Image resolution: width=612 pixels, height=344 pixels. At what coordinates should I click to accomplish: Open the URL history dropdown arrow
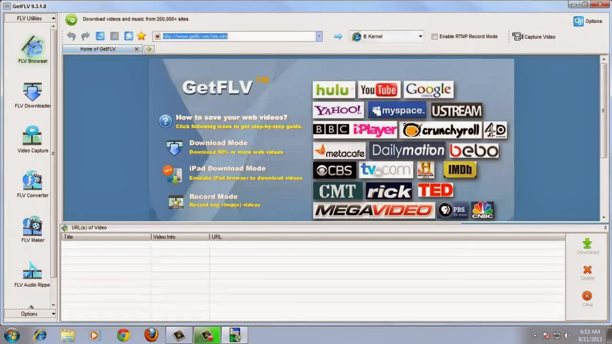[x=319, y=36]
